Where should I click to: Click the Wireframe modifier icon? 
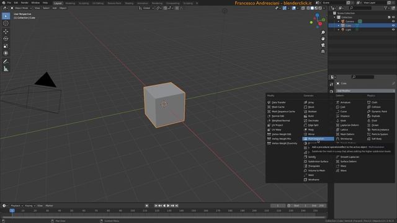click(305, 180)
